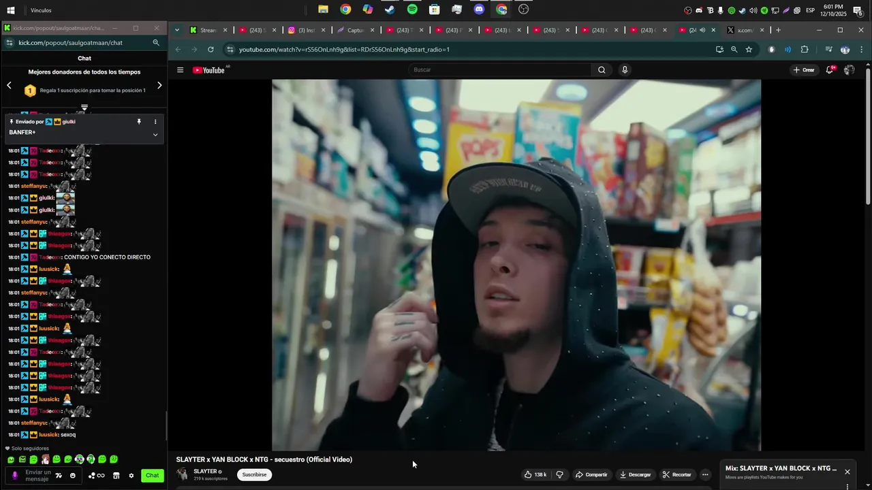The height and width of the screenshot is (490, 872).
Task: Open pinned message options dots
Action: pos(155,122)
